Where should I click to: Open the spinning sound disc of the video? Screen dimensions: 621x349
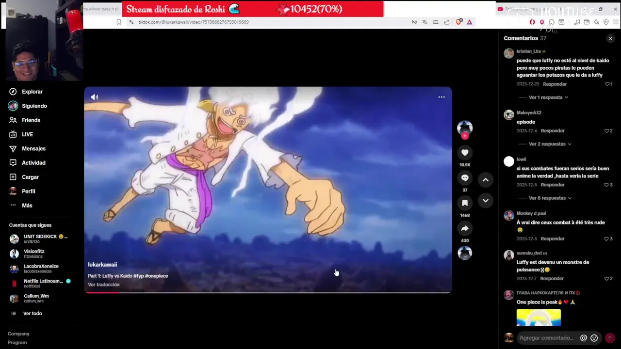tap(465, 253)
